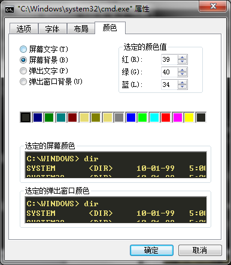Image resolution: width=231 pixels, height=265 pixels.
Task: Click the 蓝(L): label
Action: (x=132, y=85)
